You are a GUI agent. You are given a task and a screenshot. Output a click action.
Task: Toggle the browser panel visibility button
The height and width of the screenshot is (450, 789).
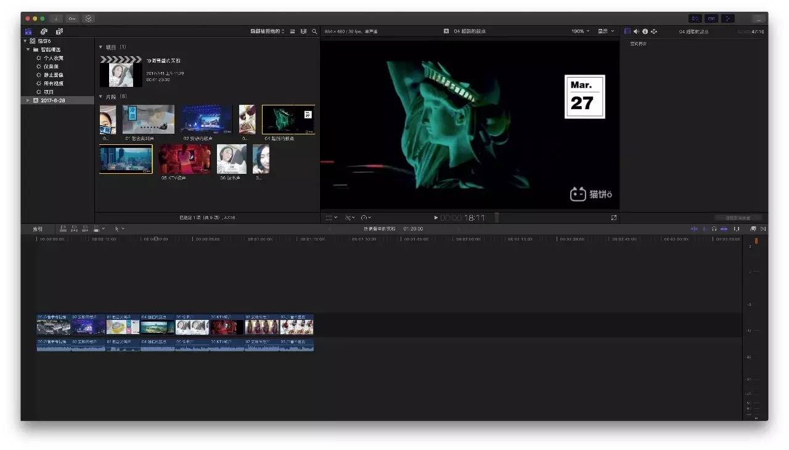(695, 18)
